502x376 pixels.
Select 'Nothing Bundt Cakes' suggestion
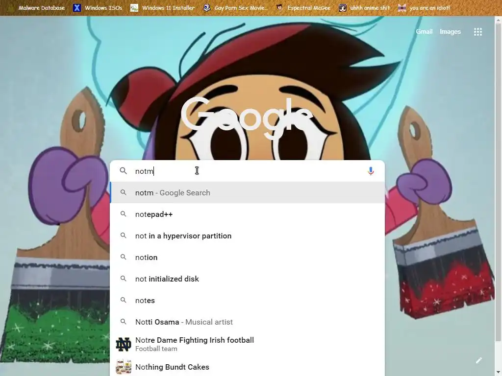point(247,367)
